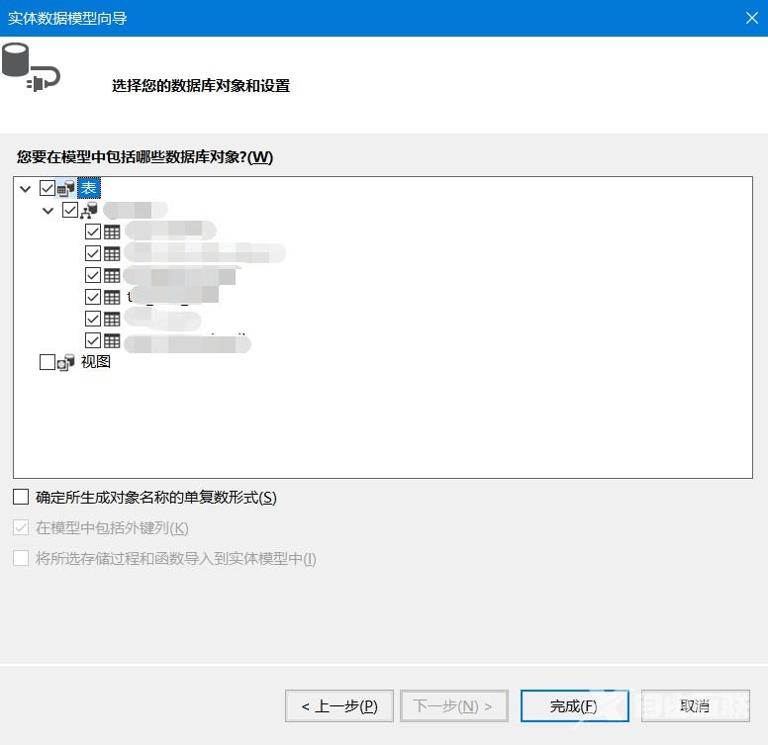Click the 视图 views database icon

click(x=66, y=362)
